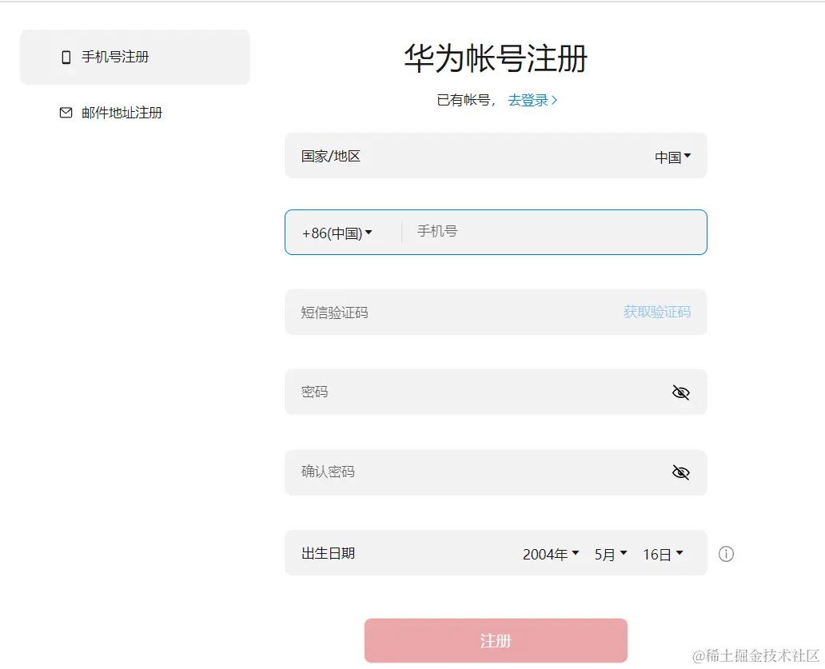
Task: Click the envelope icon beside 邮件地址注册
Action: tap(66, 113)
